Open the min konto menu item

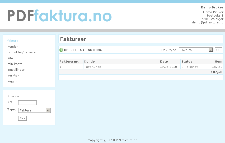(x=15, y=64)
